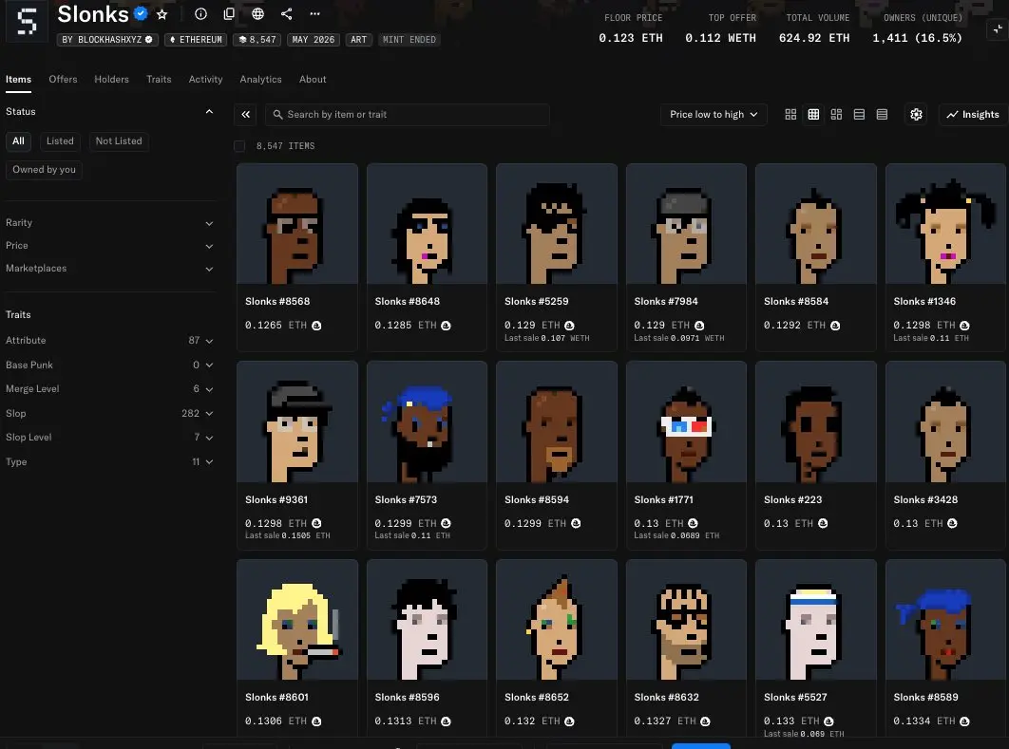Expand the Slop Level trait filter
This screenshot has width=1009, height=749.
pyautogui.click(x=109, y=438)
